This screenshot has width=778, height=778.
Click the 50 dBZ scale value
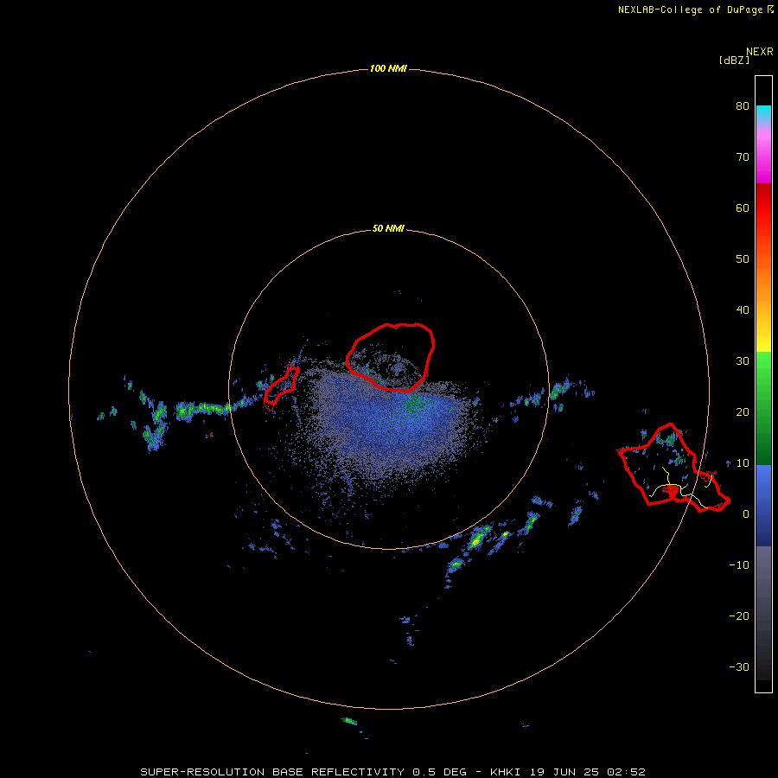pyautogui.click(x=743, y=259)
